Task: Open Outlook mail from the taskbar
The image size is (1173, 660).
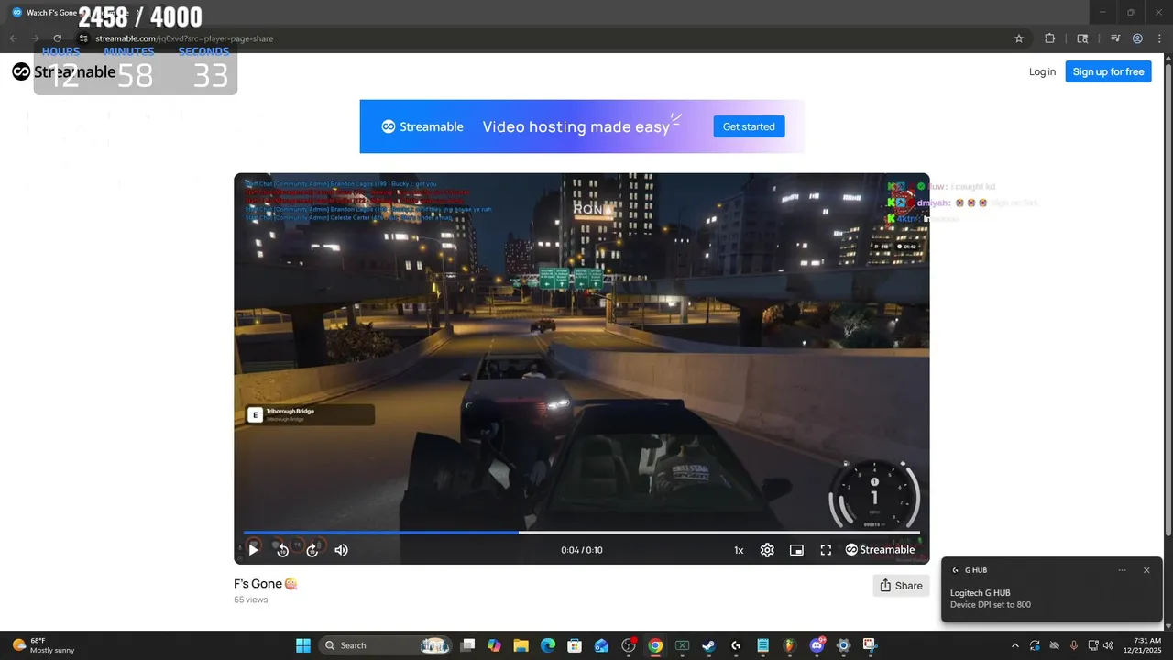Action: [x=601, y=645]
